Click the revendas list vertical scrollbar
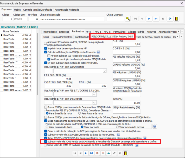 click(x=38, y=64)
